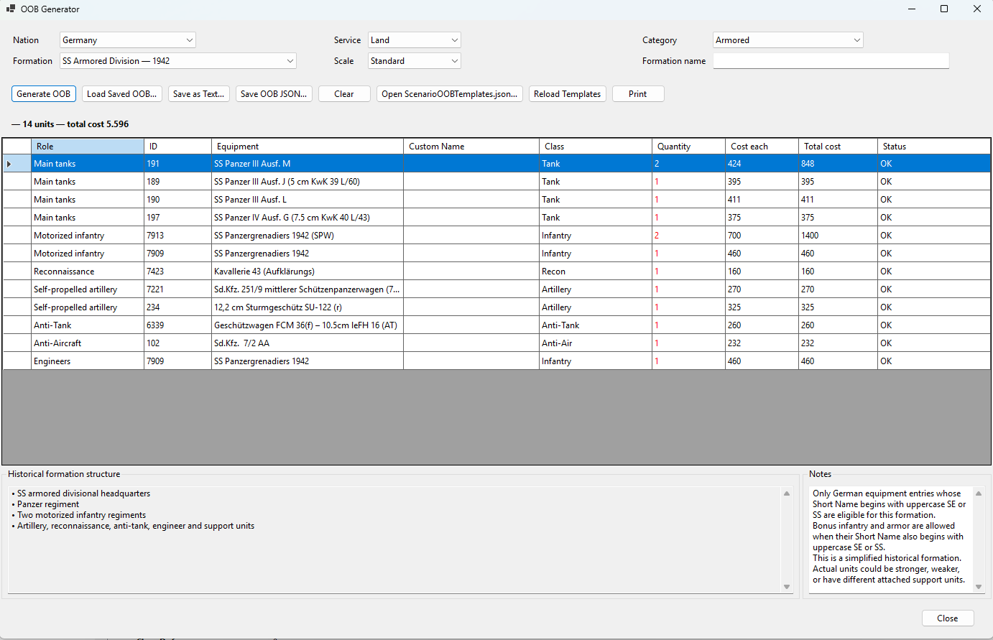Click the row selector arrow beside first Main tanks row
The image size is (993, 640).
[9, 164]
